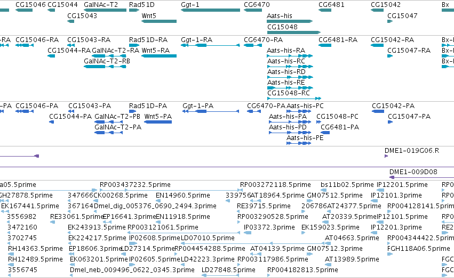454x278 pixels.
Task: Select clone DME1-009D08
Action: (x=413, y=172)
